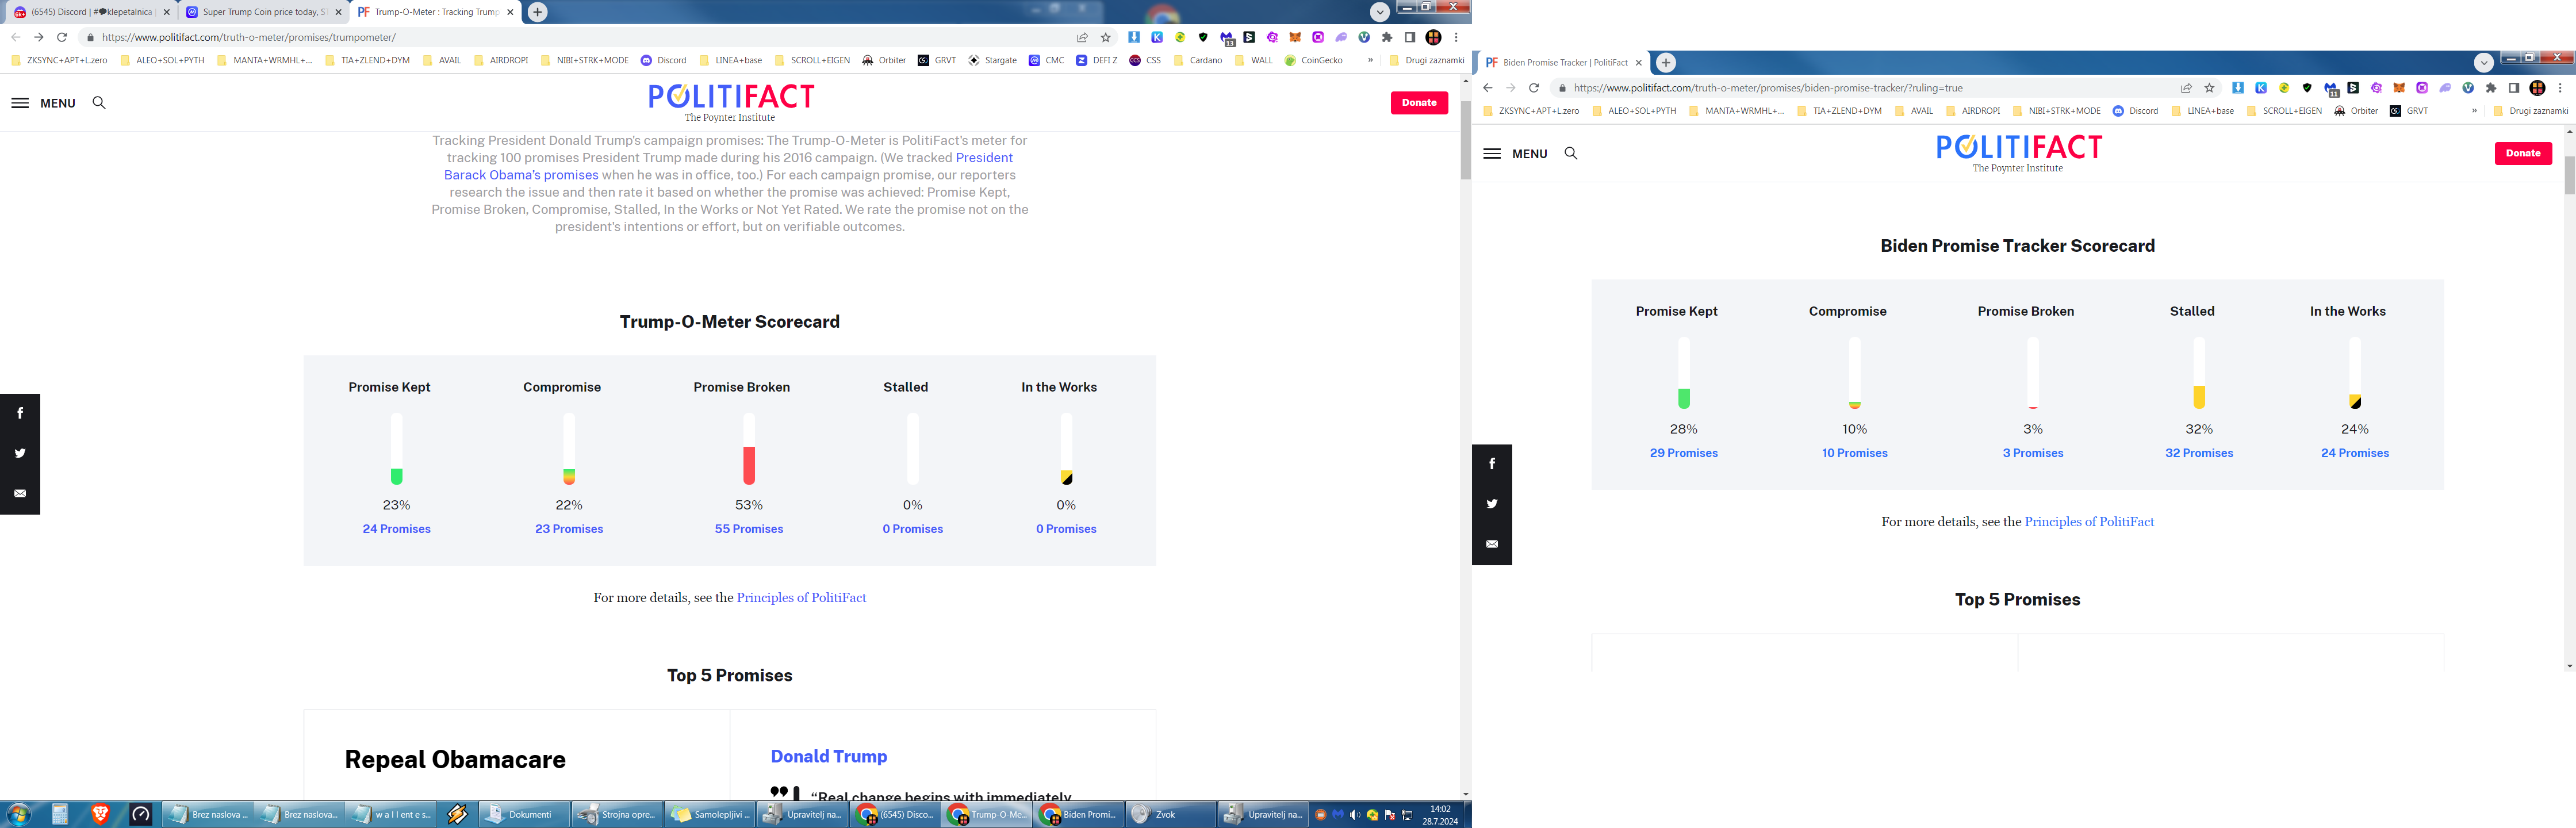The width and height of the screenshot is (2576, 828).
Task: Show more bookmarks chevron in the Biden window
Action: [2474, 111]
